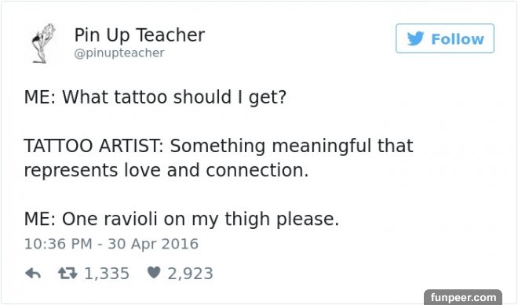Click the Follow button

(x=445, y=38)
